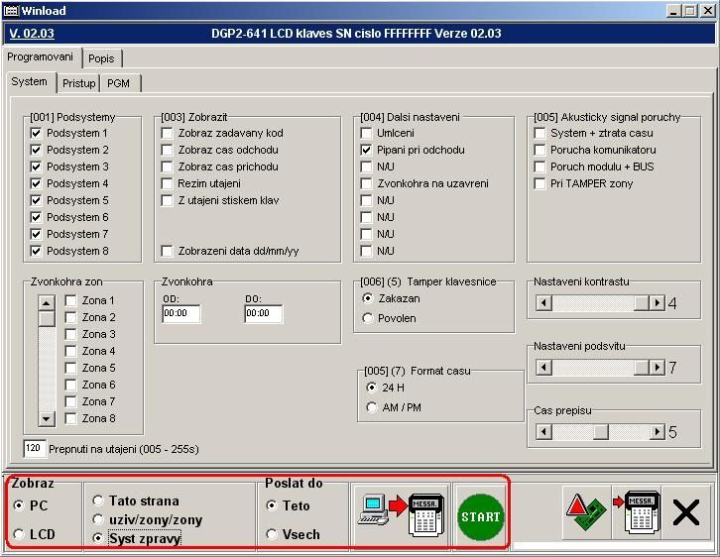
Task: Select the AM / PM time format
Action: click(372, 407)
